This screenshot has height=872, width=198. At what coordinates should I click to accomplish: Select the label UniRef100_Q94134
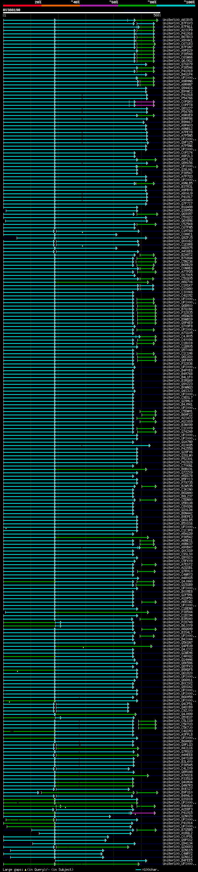pos(178,843)
